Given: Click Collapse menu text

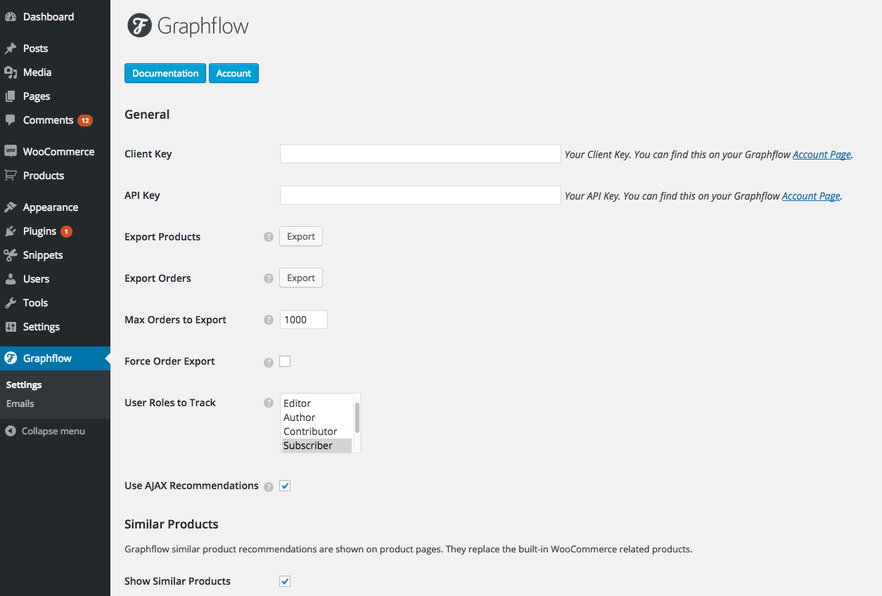Looking at the screenshot, I should pos(53,431).
